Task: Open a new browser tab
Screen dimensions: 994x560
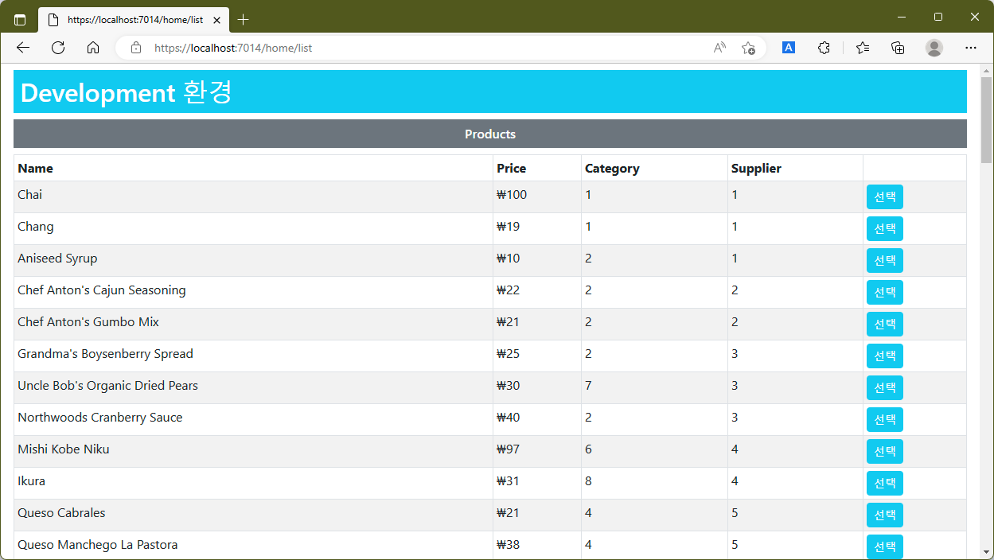Action: (244, 20)
